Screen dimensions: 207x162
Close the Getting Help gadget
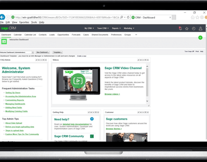tap(98, 112)
